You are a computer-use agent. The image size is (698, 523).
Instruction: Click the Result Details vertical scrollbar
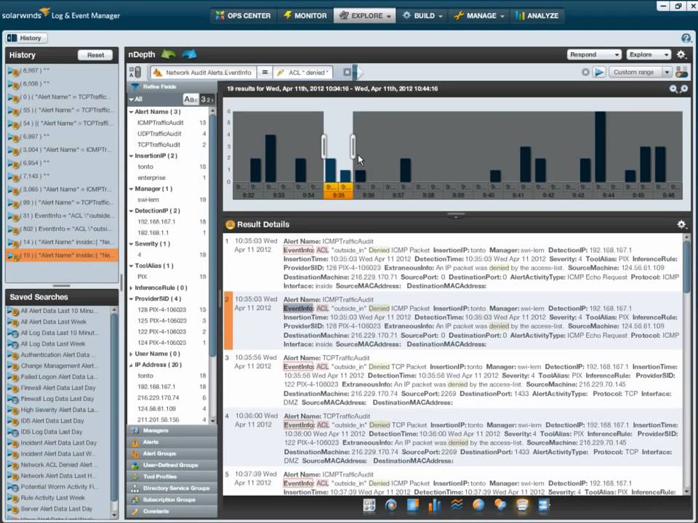coord(686,267)
